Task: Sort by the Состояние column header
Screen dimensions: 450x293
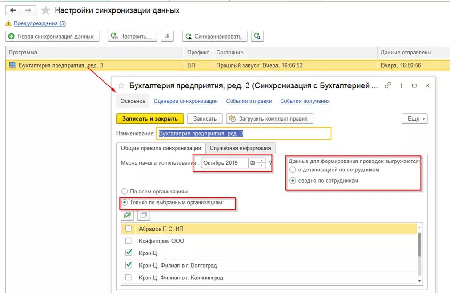Action: coord(295,53)
